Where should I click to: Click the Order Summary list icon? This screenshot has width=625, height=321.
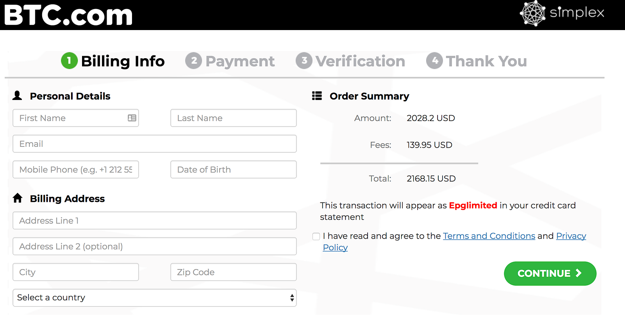(317, 96)
